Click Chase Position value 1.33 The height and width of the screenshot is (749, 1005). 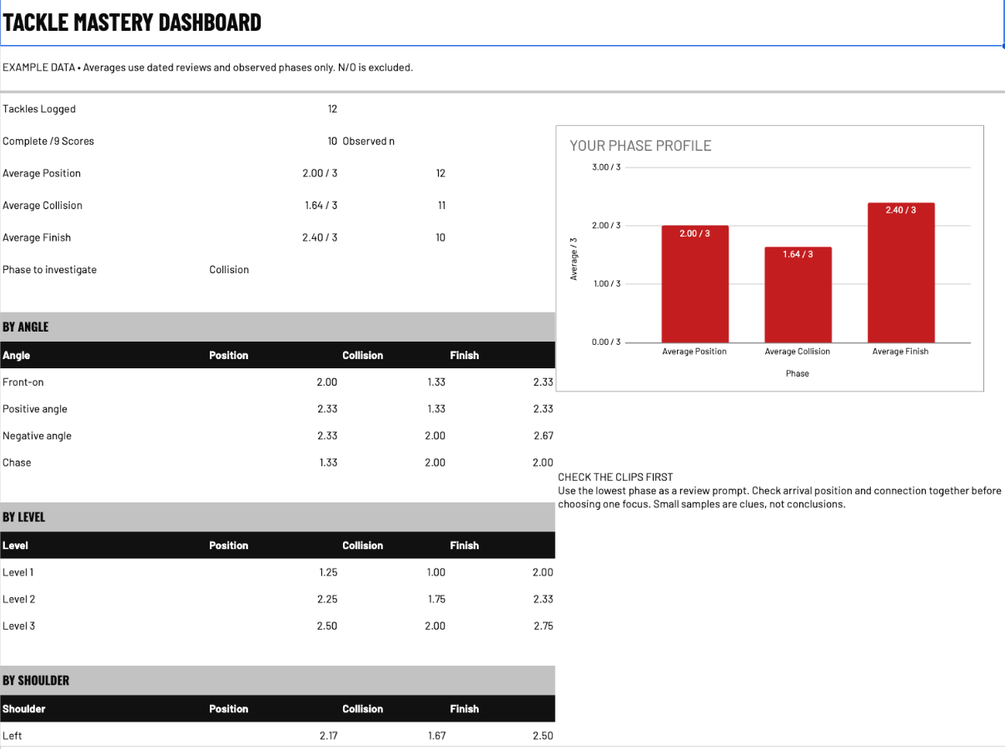pyautogui.click(x=328, y=462)
